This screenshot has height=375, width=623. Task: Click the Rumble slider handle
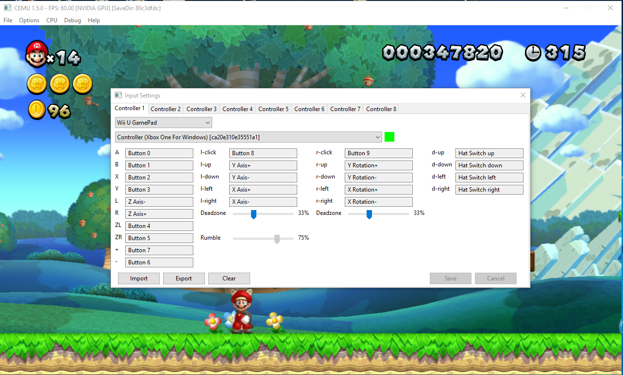tap(277, 239)
